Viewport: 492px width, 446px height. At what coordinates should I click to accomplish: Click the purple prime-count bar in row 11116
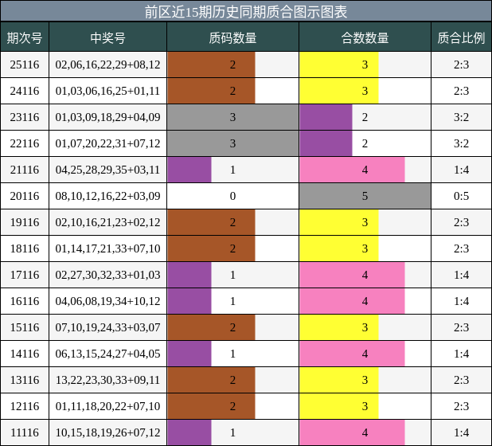[x=189, y=432]
